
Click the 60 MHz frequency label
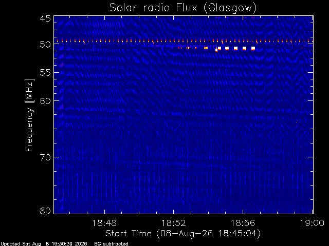(45, 101)
